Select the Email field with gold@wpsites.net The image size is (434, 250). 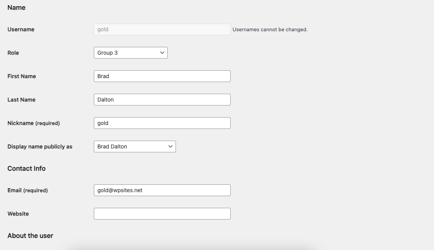162,190
